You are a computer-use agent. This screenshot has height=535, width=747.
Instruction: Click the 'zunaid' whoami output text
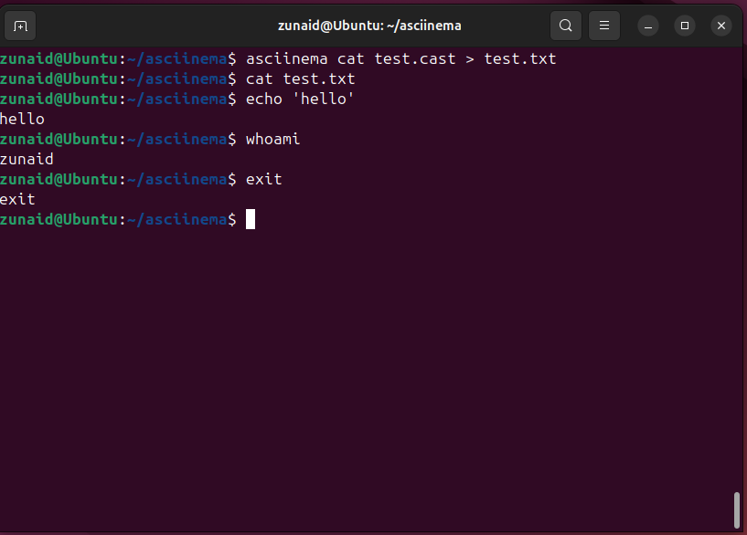(x=27, y=159)
